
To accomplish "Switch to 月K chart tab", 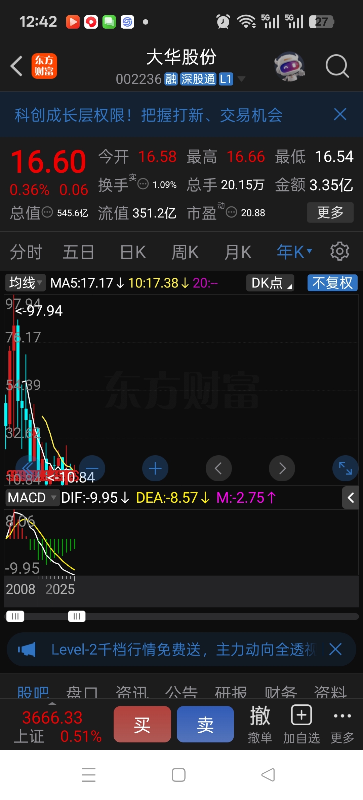I will [x=238, y=252].
